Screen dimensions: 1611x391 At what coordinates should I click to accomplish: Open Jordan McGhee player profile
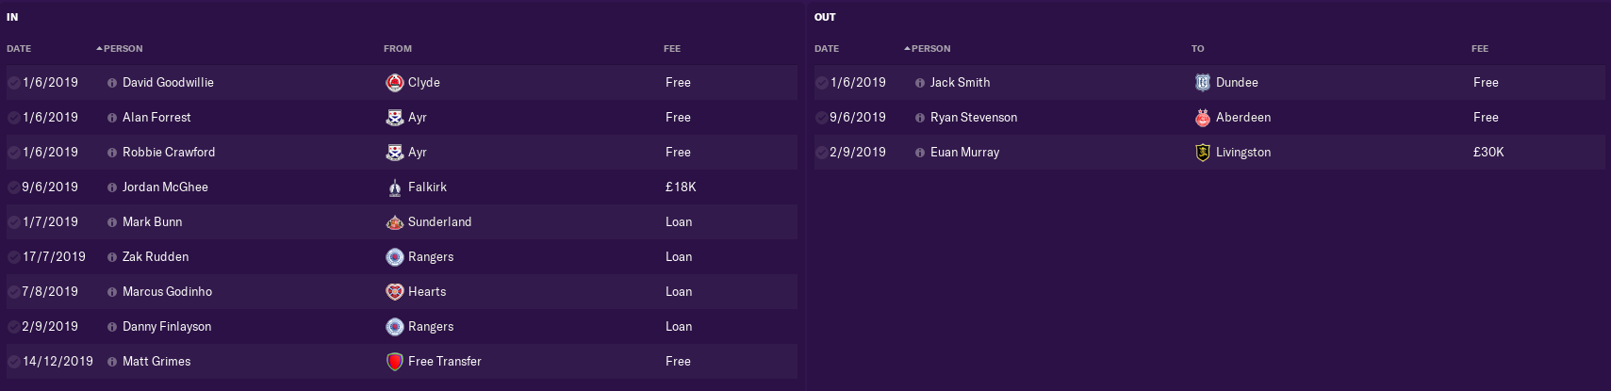click(x=165, y=187)
